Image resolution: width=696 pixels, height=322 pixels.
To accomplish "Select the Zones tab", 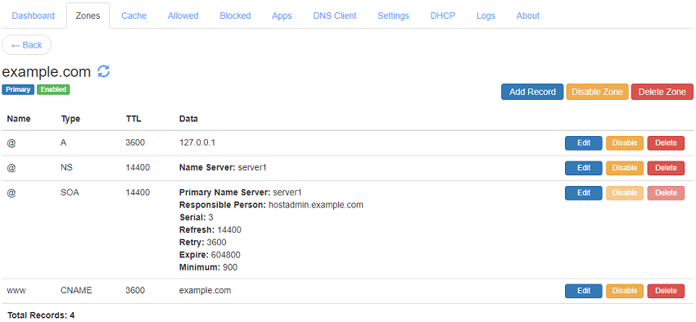I will 88,16.
